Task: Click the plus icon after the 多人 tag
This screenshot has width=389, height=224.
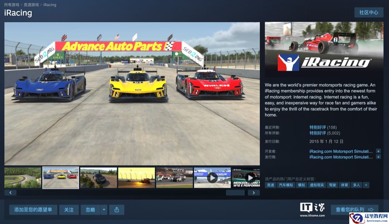Action: click(x=366, y=185)
